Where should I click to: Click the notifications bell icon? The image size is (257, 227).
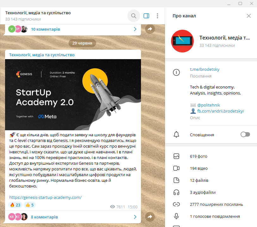[176, 135]
